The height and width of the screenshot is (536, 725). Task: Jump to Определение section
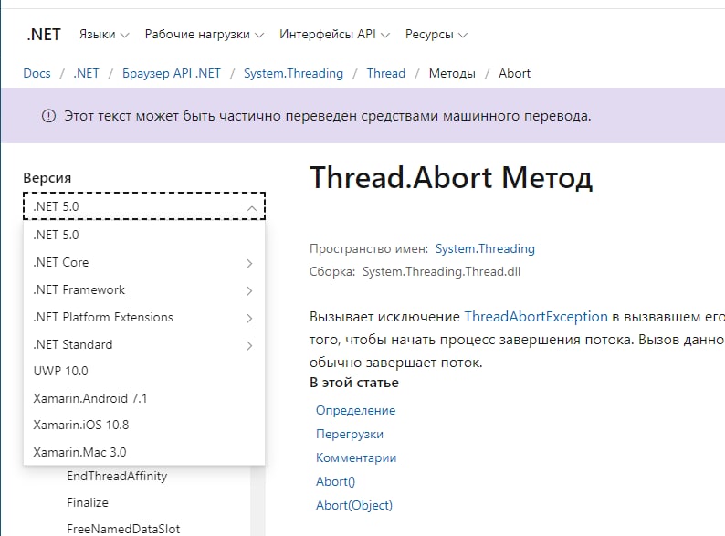355,410
